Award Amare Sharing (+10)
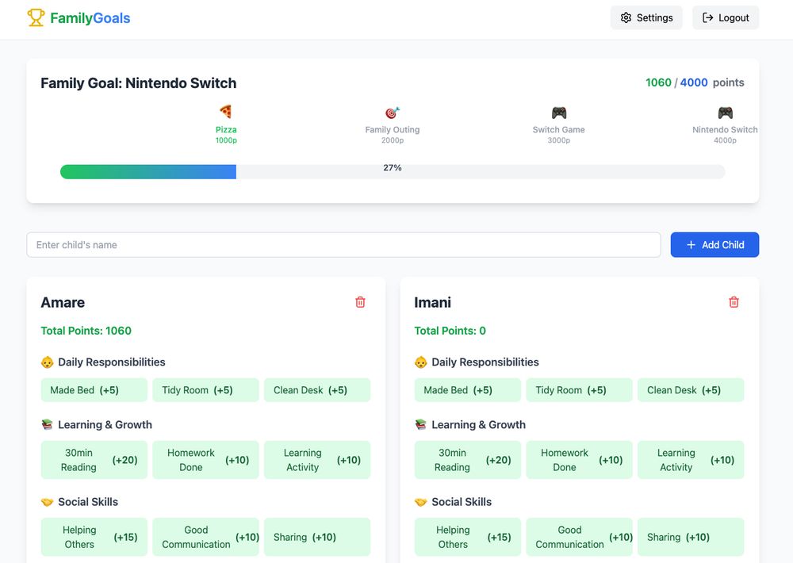The image size is (793, 563). 317,537
